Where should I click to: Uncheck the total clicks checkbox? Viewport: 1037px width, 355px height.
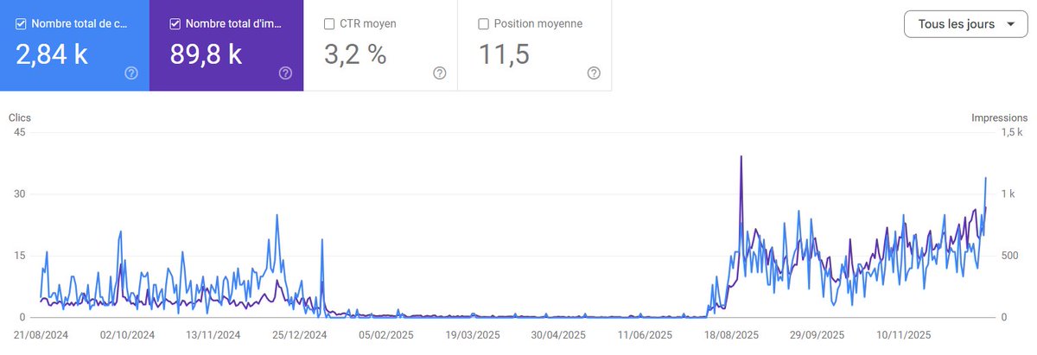(21, 23)
